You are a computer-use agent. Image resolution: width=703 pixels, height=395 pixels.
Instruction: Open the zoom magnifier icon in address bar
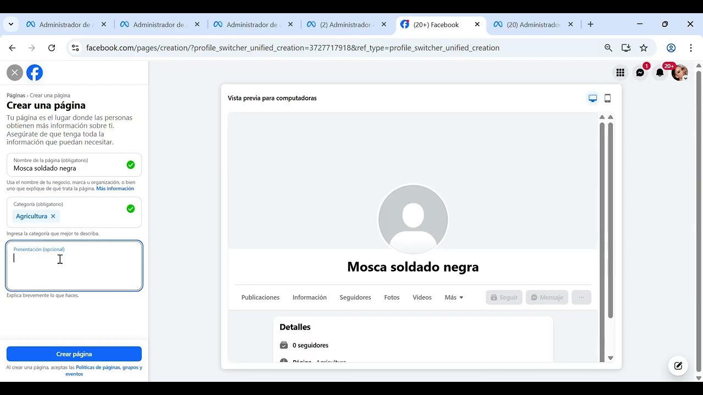click(x=608, y=48)
